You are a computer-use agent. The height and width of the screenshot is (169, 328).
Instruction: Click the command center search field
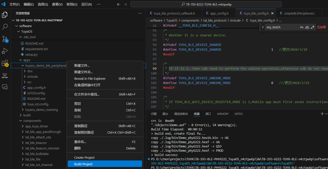[206, 5]
